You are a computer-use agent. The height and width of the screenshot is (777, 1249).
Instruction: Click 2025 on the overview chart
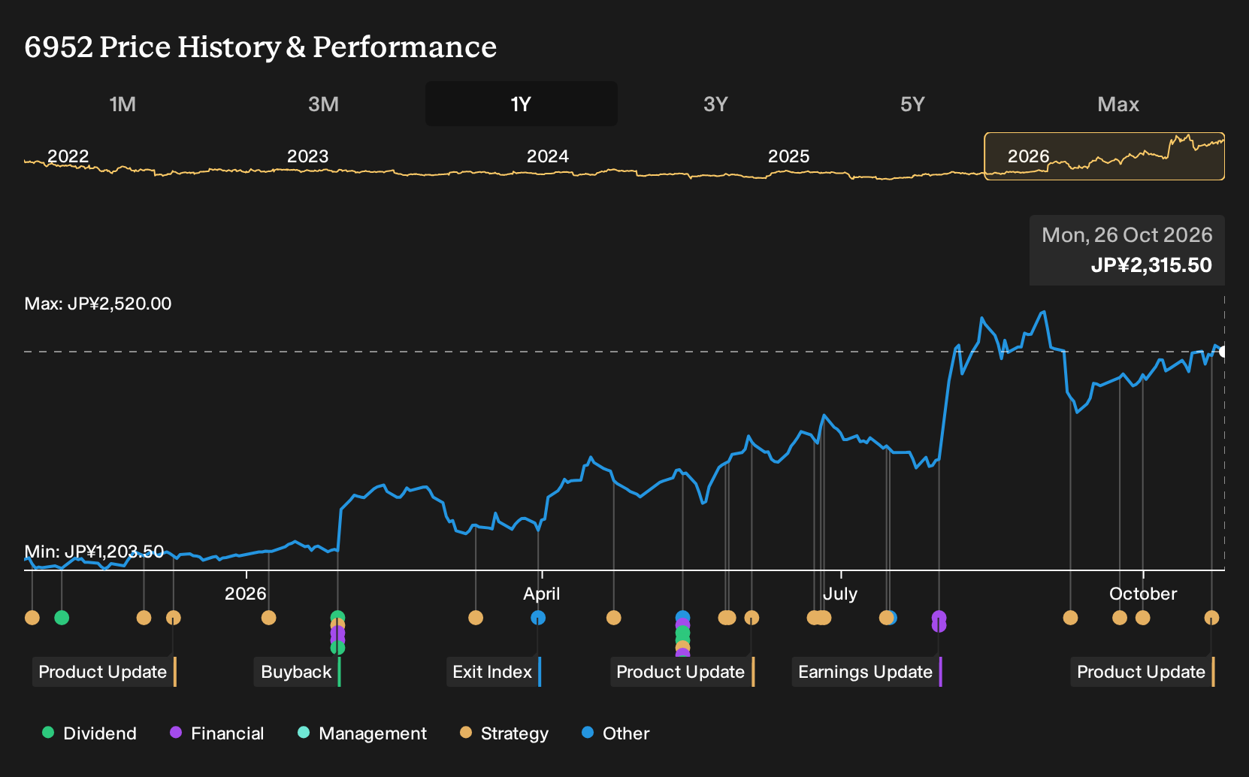[x=788, y=156]
